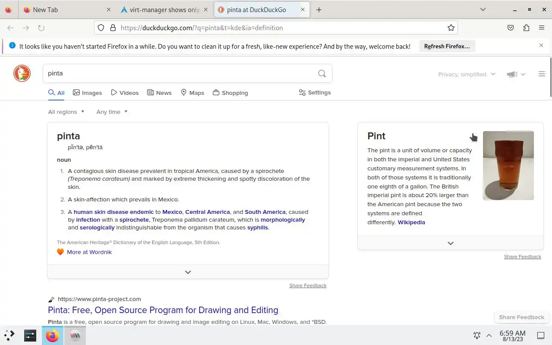This screenshot has height=345, width=552.
Task: Reload the page with the refresh icon
Action: (41, 28)
